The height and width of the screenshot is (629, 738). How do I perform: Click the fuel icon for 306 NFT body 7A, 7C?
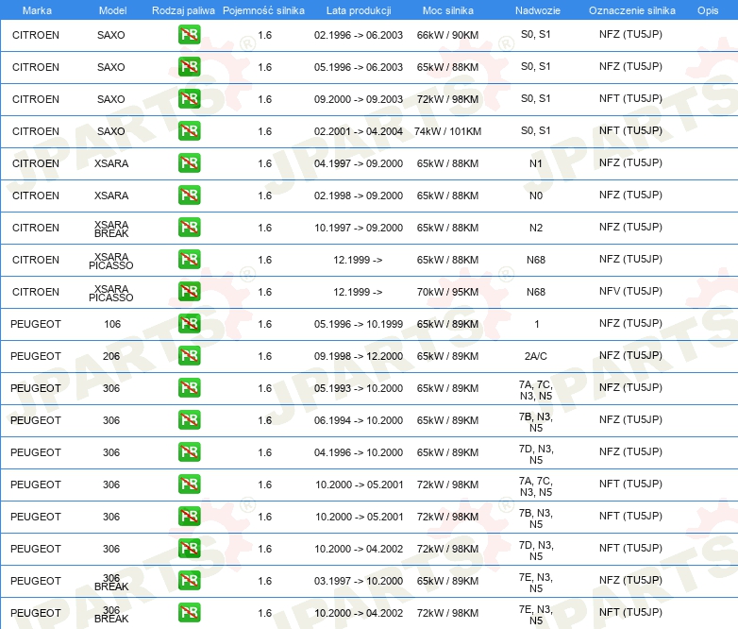pos(189,484)
